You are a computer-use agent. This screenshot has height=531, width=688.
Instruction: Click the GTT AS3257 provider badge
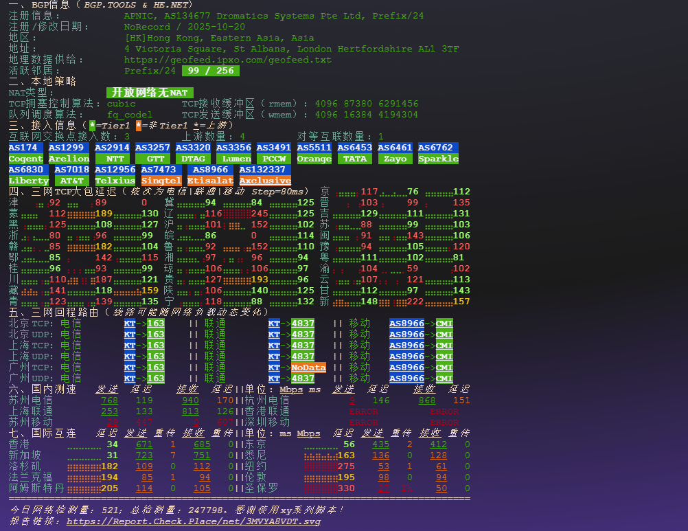point(154,152)
